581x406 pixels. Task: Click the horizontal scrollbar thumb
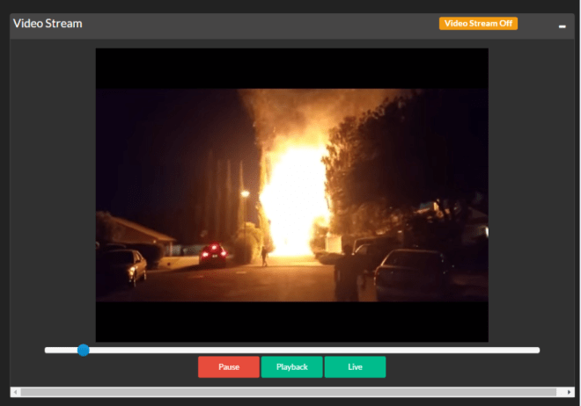pos(289,392)
